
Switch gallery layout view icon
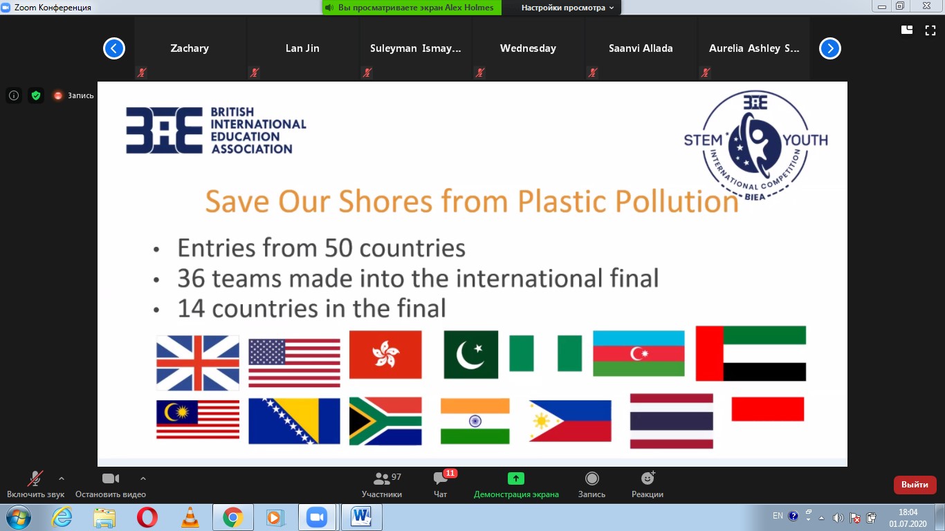pos(907,30)
